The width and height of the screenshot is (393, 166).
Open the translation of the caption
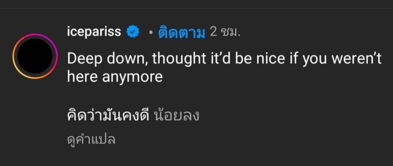click(x=91, y=139)
